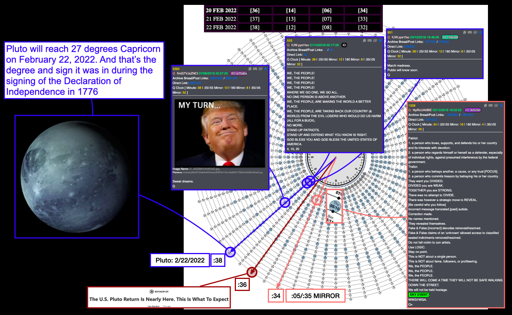512x315 pixels.
Task: Open direct link 678302 on post 951
Action: coord(409,47)
